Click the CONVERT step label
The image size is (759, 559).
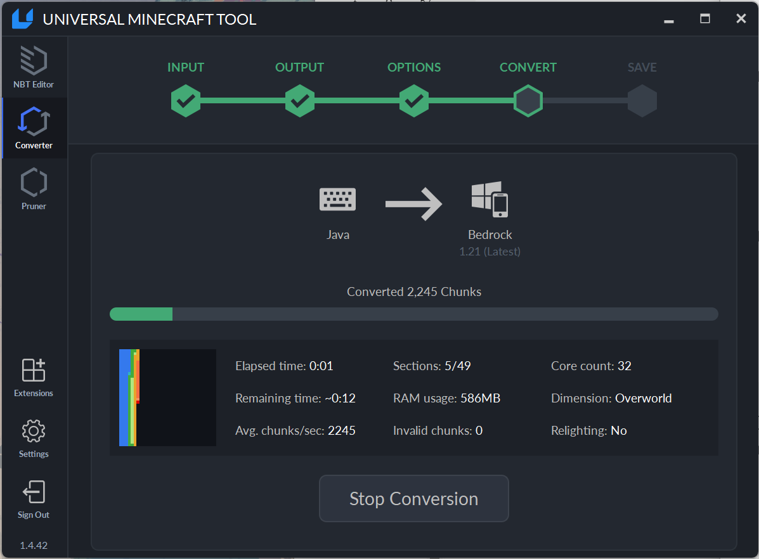(x=528, y=67)
